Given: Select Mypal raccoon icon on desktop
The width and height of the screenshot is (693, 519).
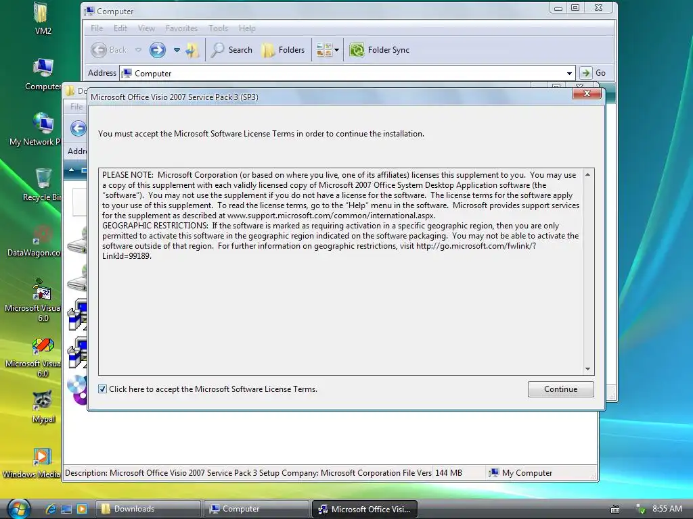Looking at the screenshot, I should 43,406.
